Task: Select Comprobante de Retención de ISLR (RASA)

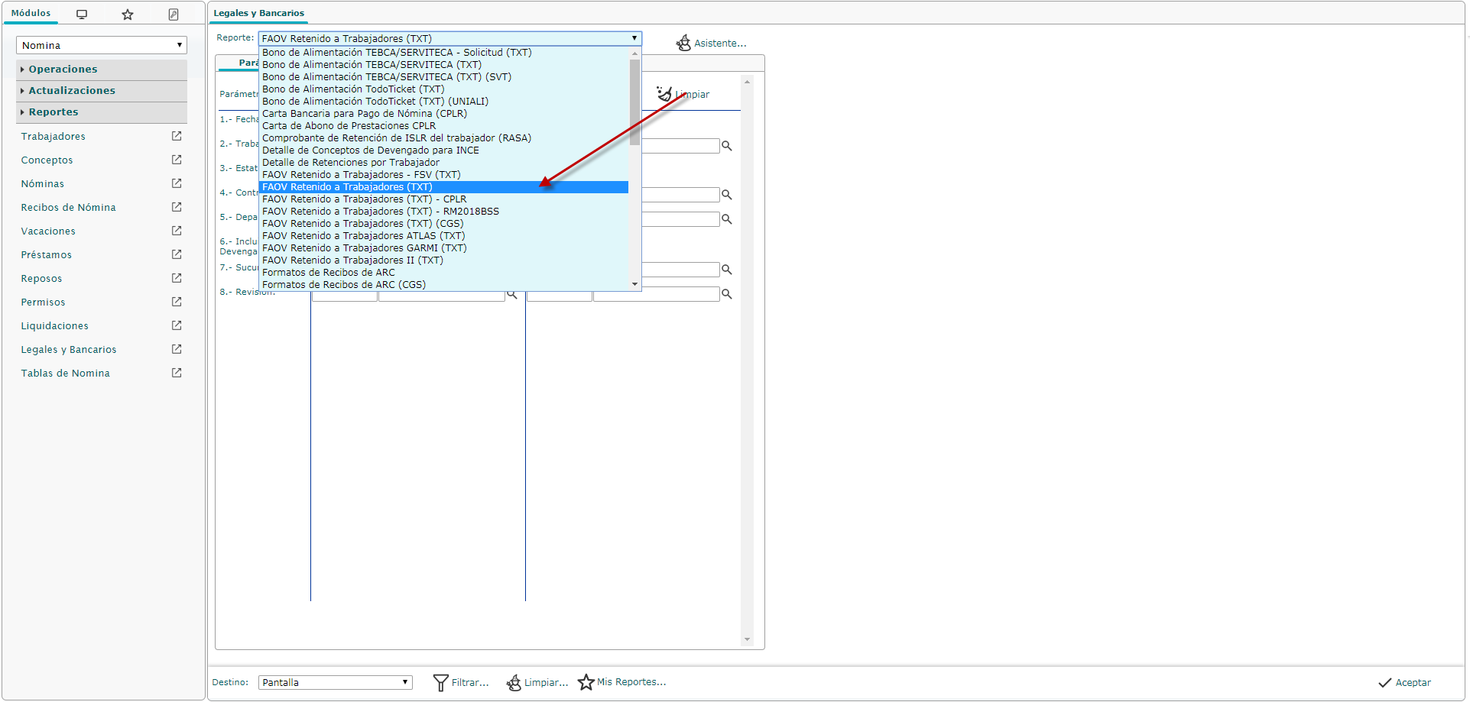Action: click(x=444, y=138)
